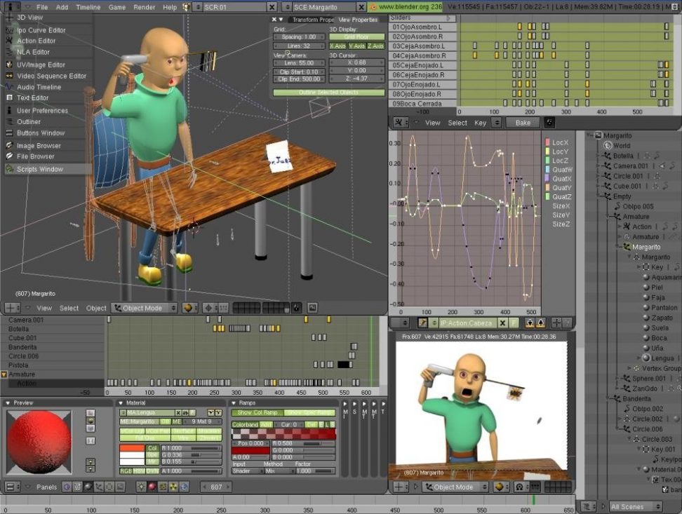
Task: Click the armature icon next to Margarito
Action: (x=627, y=247)
